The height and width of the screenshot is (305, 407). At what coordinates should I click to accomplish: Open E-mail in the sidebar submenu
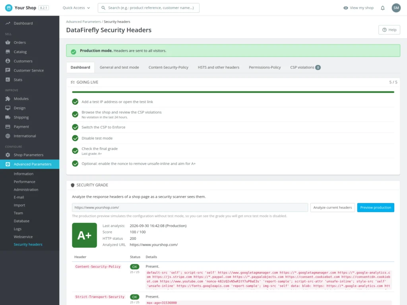point(19,197)
